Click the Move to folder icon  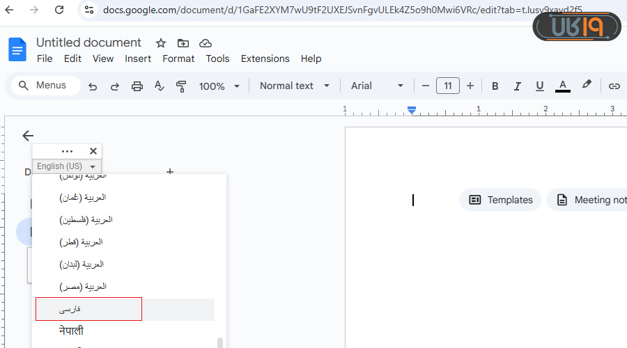click(x=183, y=43)
